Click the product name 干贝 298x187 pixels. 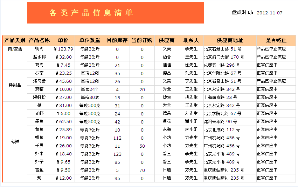(x=39, y=146)
